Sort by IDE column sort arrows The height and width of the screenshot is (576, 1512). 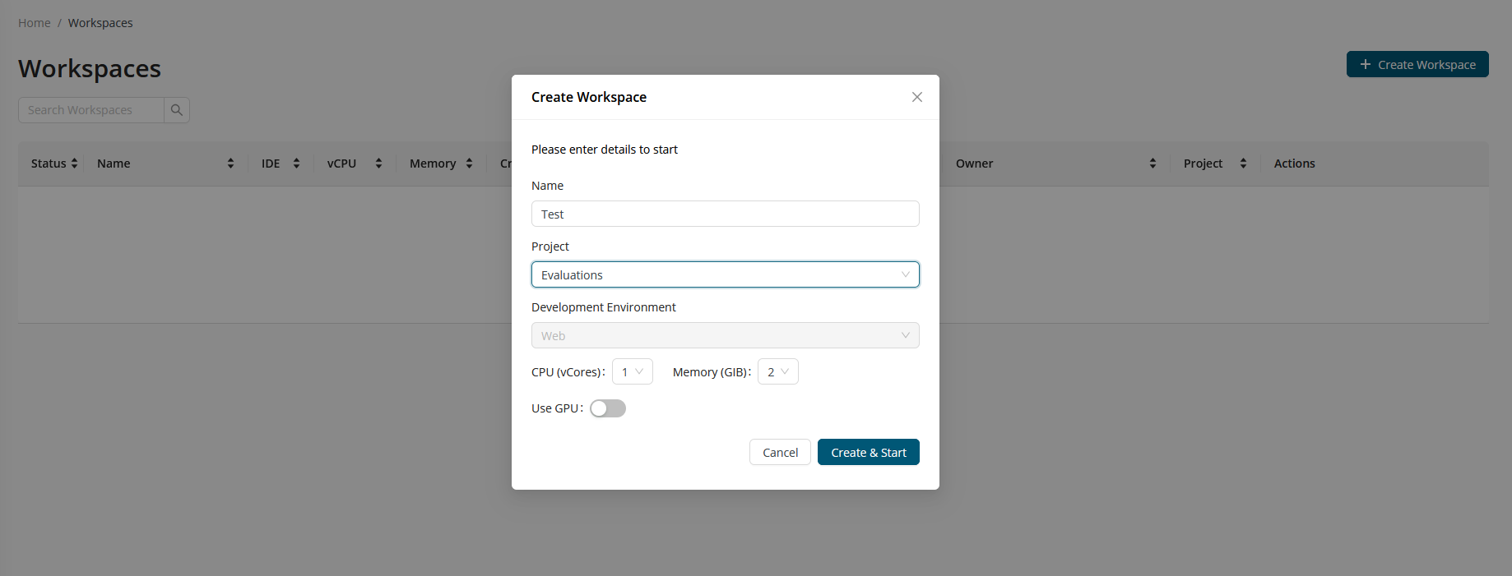click(x=297, y=164)
